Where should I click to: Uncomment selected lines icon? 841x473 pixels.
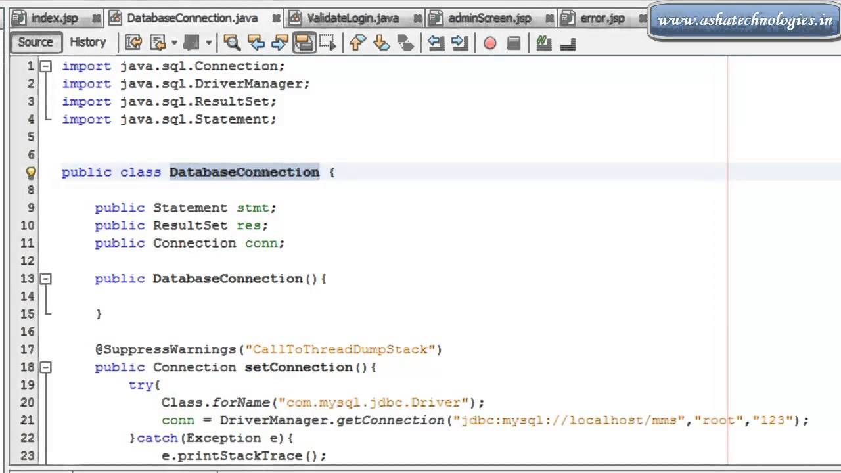[x=568, y=43]
